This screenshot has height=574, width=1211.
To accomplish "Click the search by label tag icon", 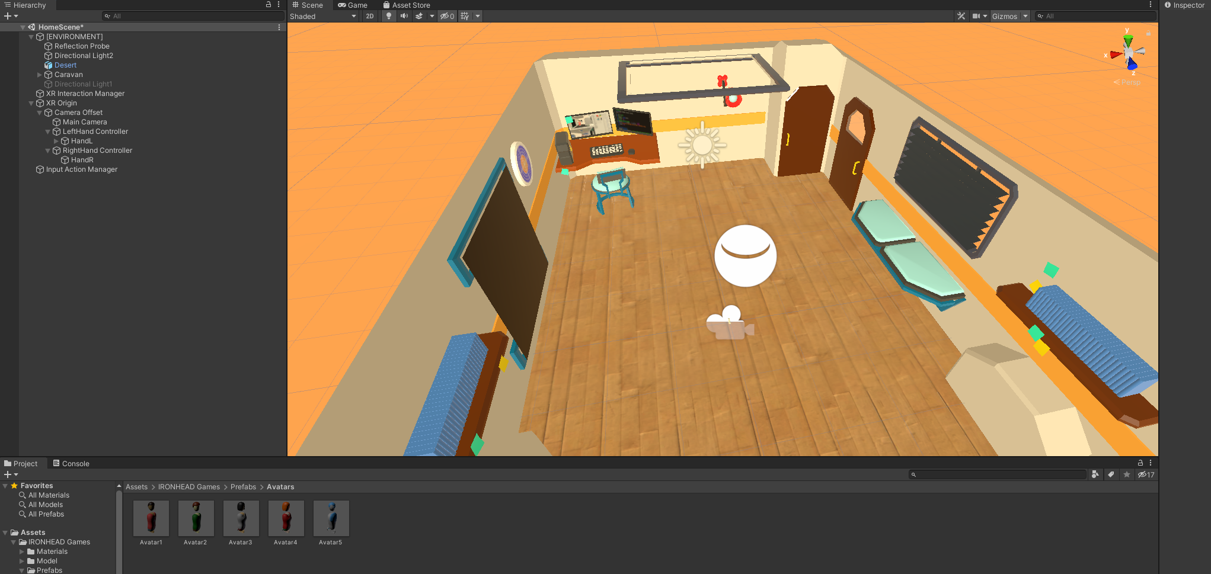I will [x=1111, y=474].
